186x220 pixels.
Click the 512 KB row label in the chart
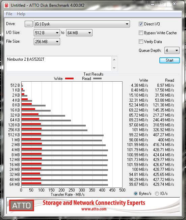click(14, 135)
